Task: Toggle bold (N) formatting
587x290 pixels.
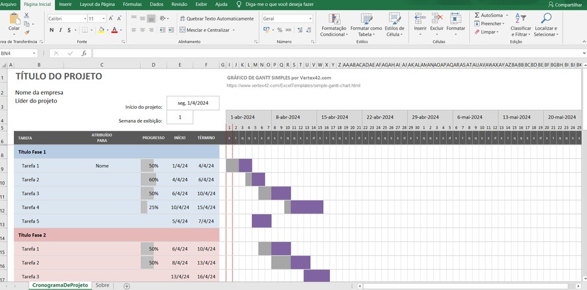Action: click(51, 30)
